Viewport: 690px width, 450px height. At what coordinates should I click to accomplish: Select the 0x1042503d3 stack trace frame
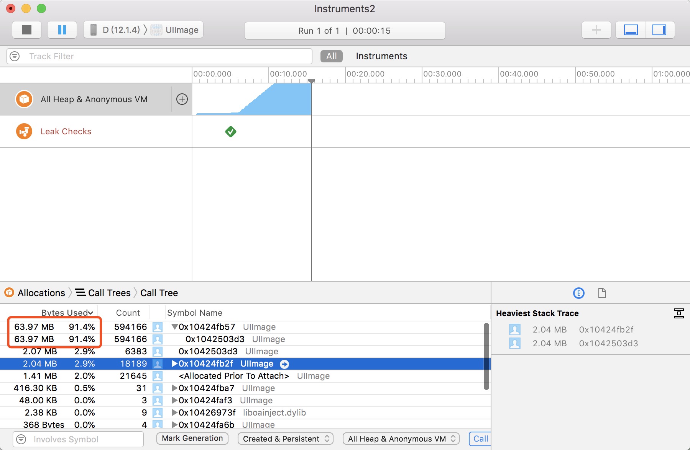pyautogui.click(x=574, y=343)
